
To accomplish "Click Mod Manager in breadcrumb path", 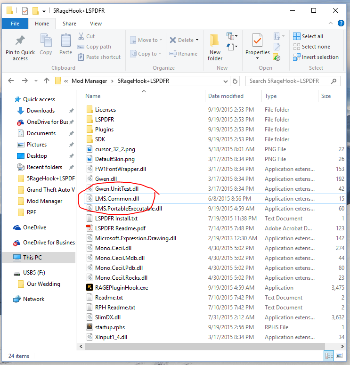I will point(89,81).
